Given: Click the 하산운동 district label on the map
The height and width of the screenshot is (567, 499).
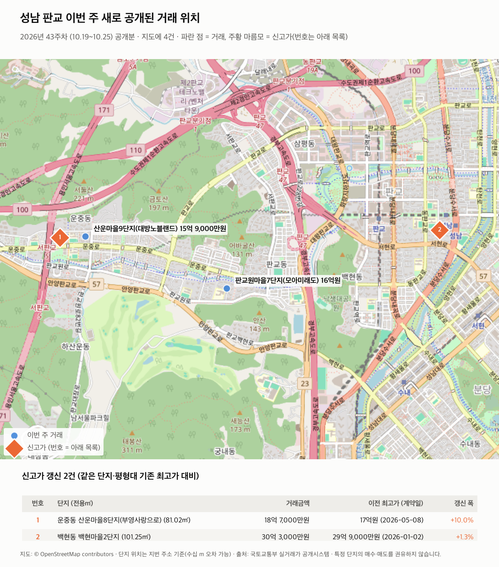Looking at the screenshot, I should [x=75, y=347].
